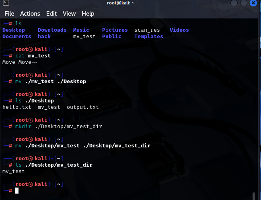Click the 'ls ./Desktop' command line

(35, 101)
